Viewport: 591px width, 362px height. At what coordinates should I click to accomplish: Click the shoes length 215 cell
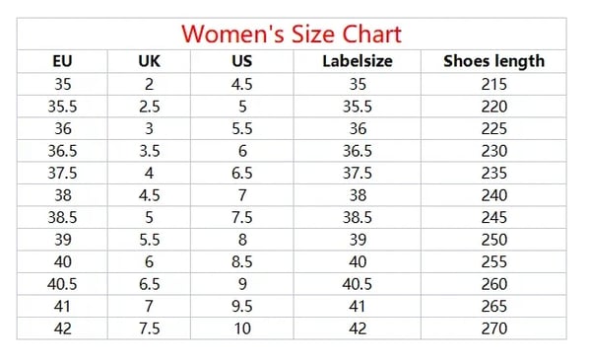(493, 84)
